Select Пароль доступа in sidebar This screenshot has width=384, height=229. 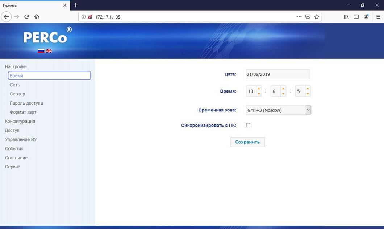(26, 103)
